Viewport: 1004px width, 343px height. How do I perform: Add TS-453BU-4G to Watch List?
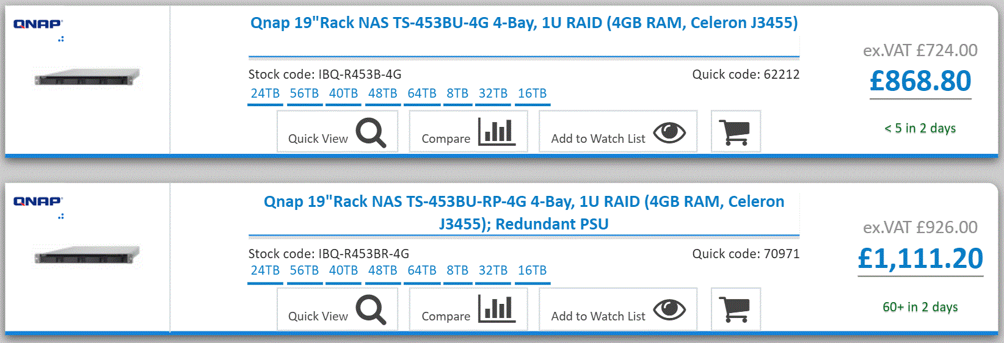(x=618, y=131)
